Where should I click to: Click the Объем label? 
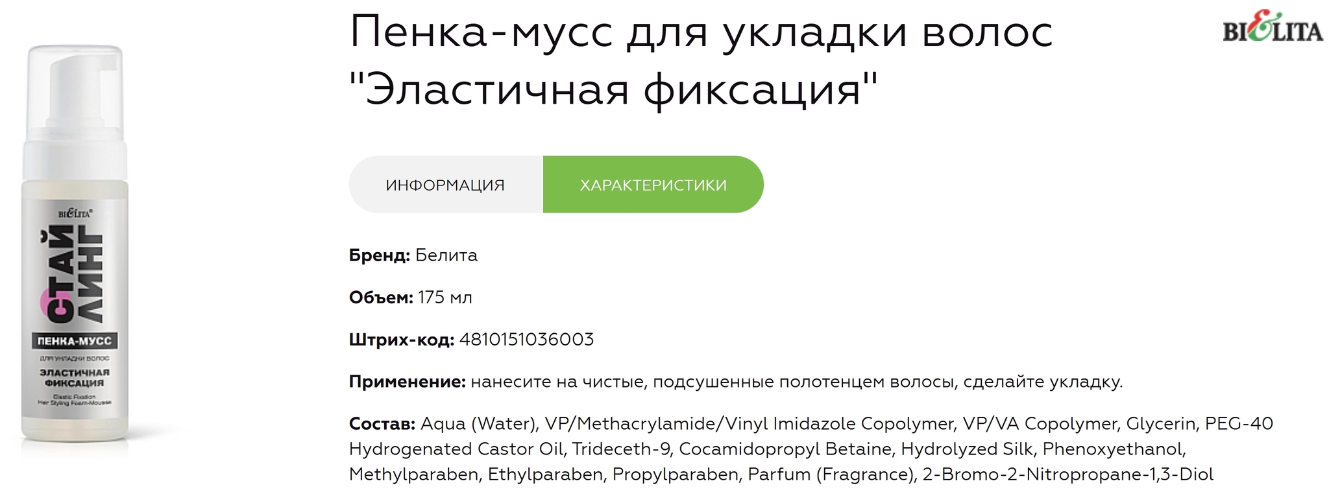point(381,298)
